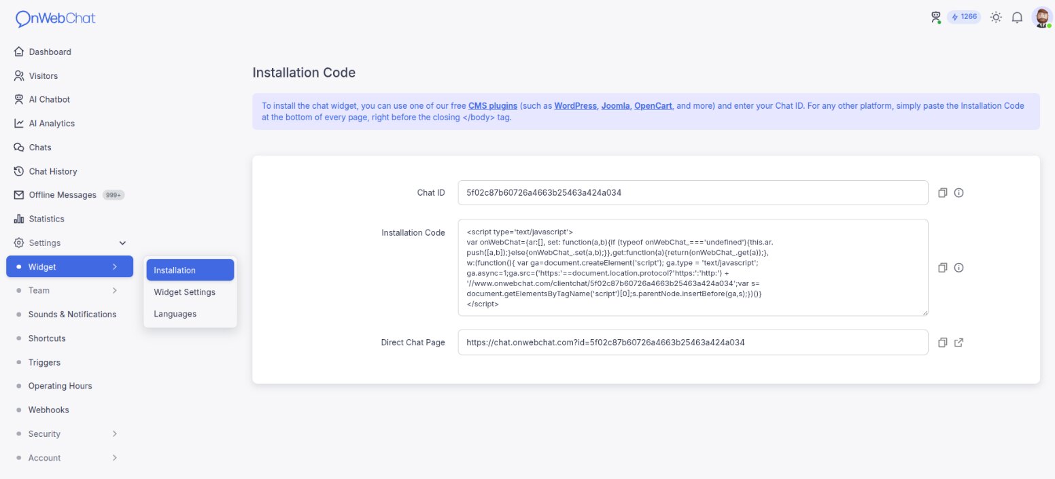
Task: Click the Installation Code page heading
Action: [x=304, y=72]
